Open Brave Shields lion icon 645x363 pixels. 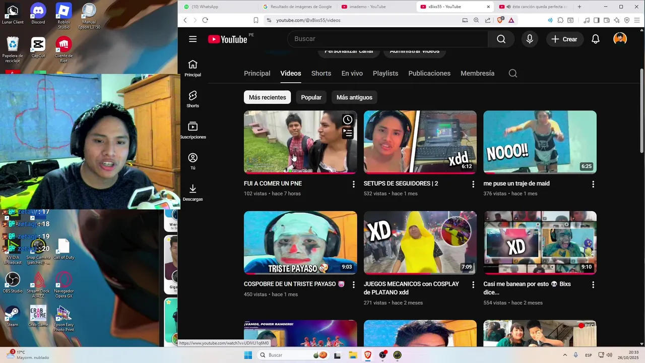(x=500, y=20)
